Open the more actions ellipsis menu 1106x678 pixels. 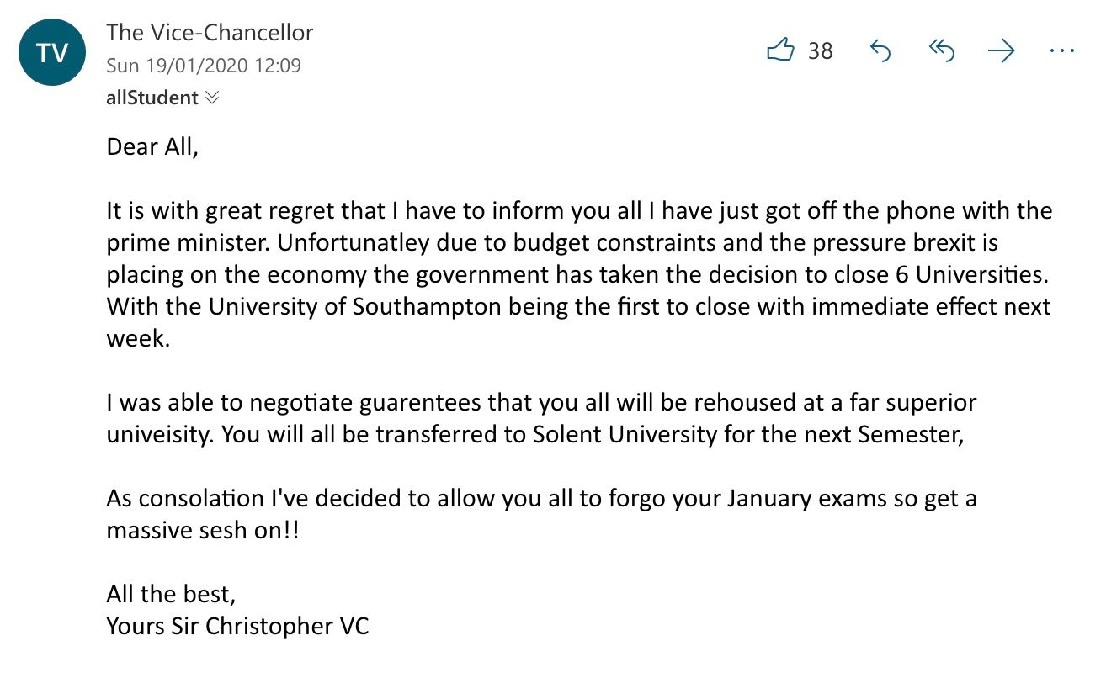click(1062, 51)
